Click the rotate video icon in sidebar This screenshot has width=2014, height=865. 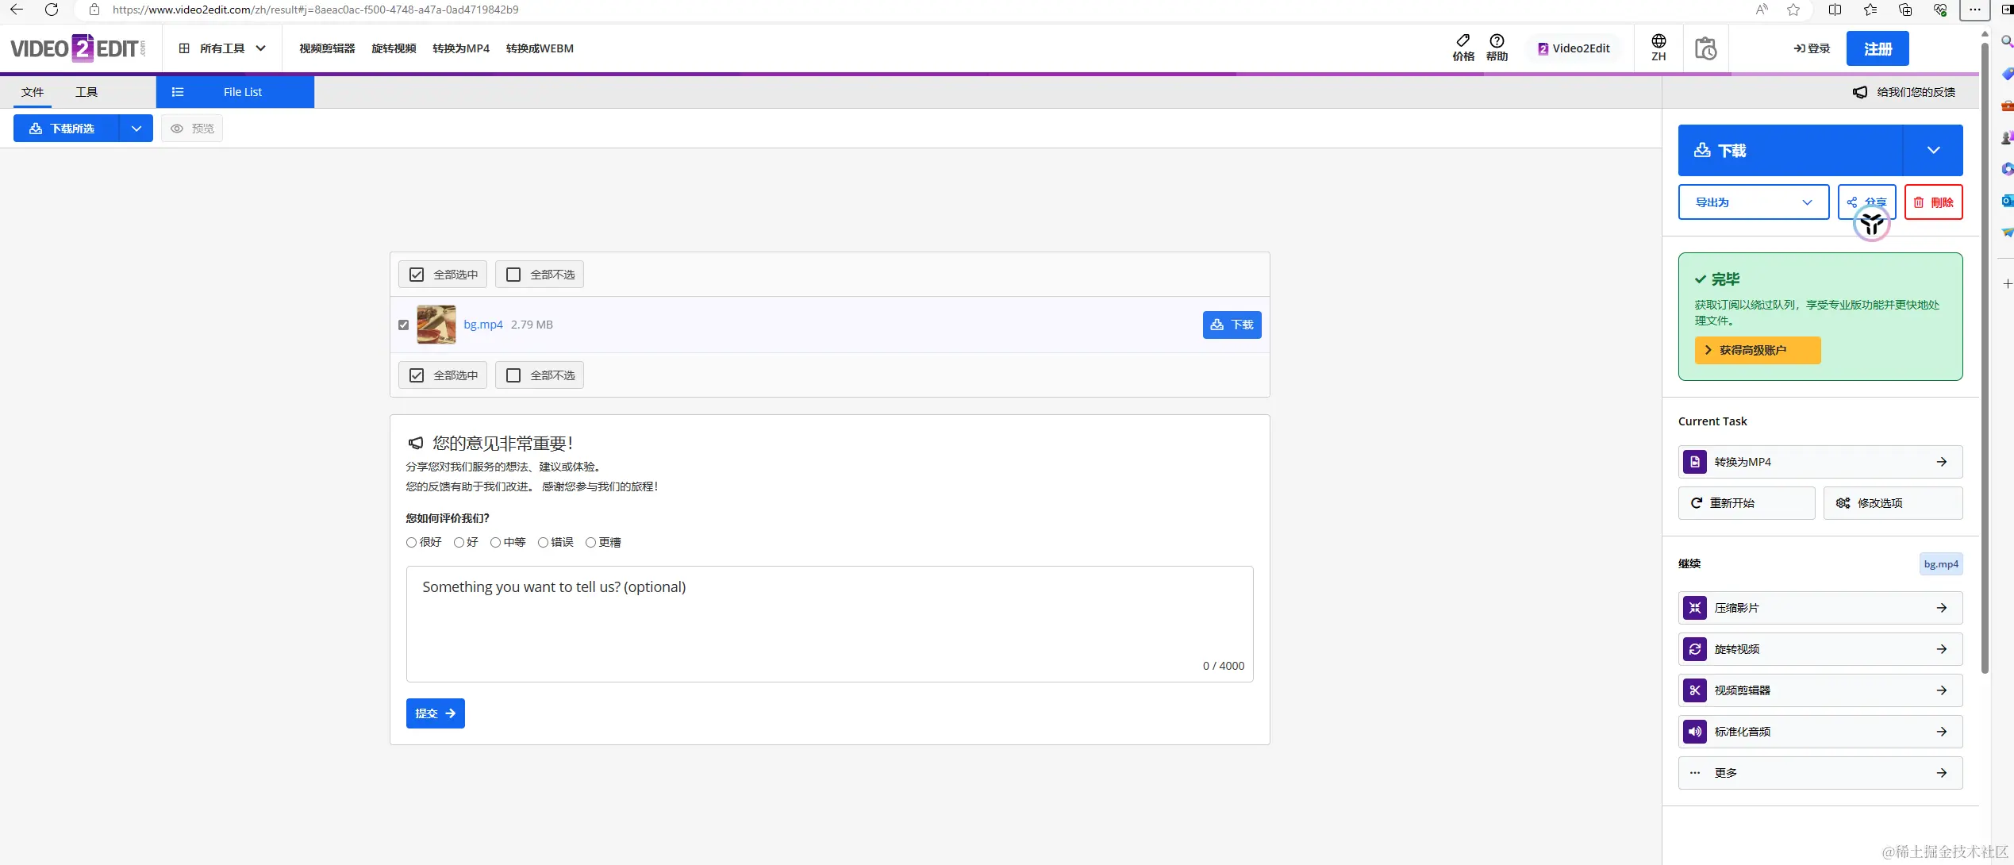1695,649
